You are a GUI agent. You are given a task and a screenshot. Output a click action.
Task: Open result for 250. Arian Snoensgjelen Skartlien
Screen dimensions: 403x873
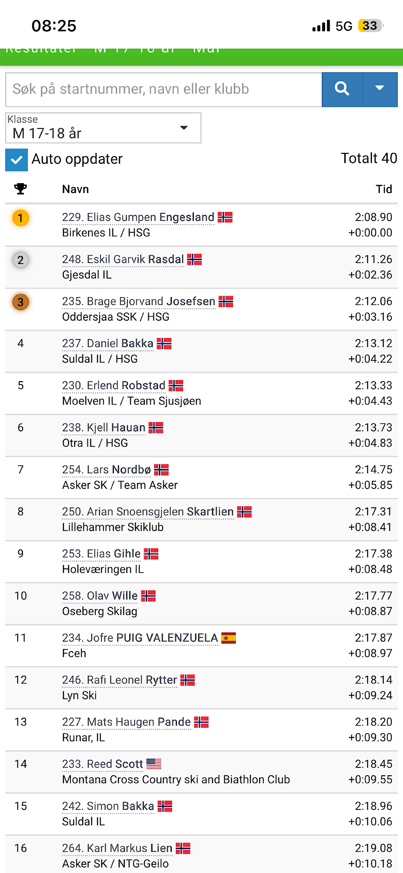click(x=148, y=512)
